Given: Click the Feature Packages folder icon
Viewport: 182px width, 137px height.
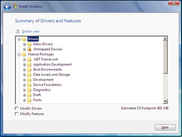Looking at the screenshot, I should pos(24,54).
